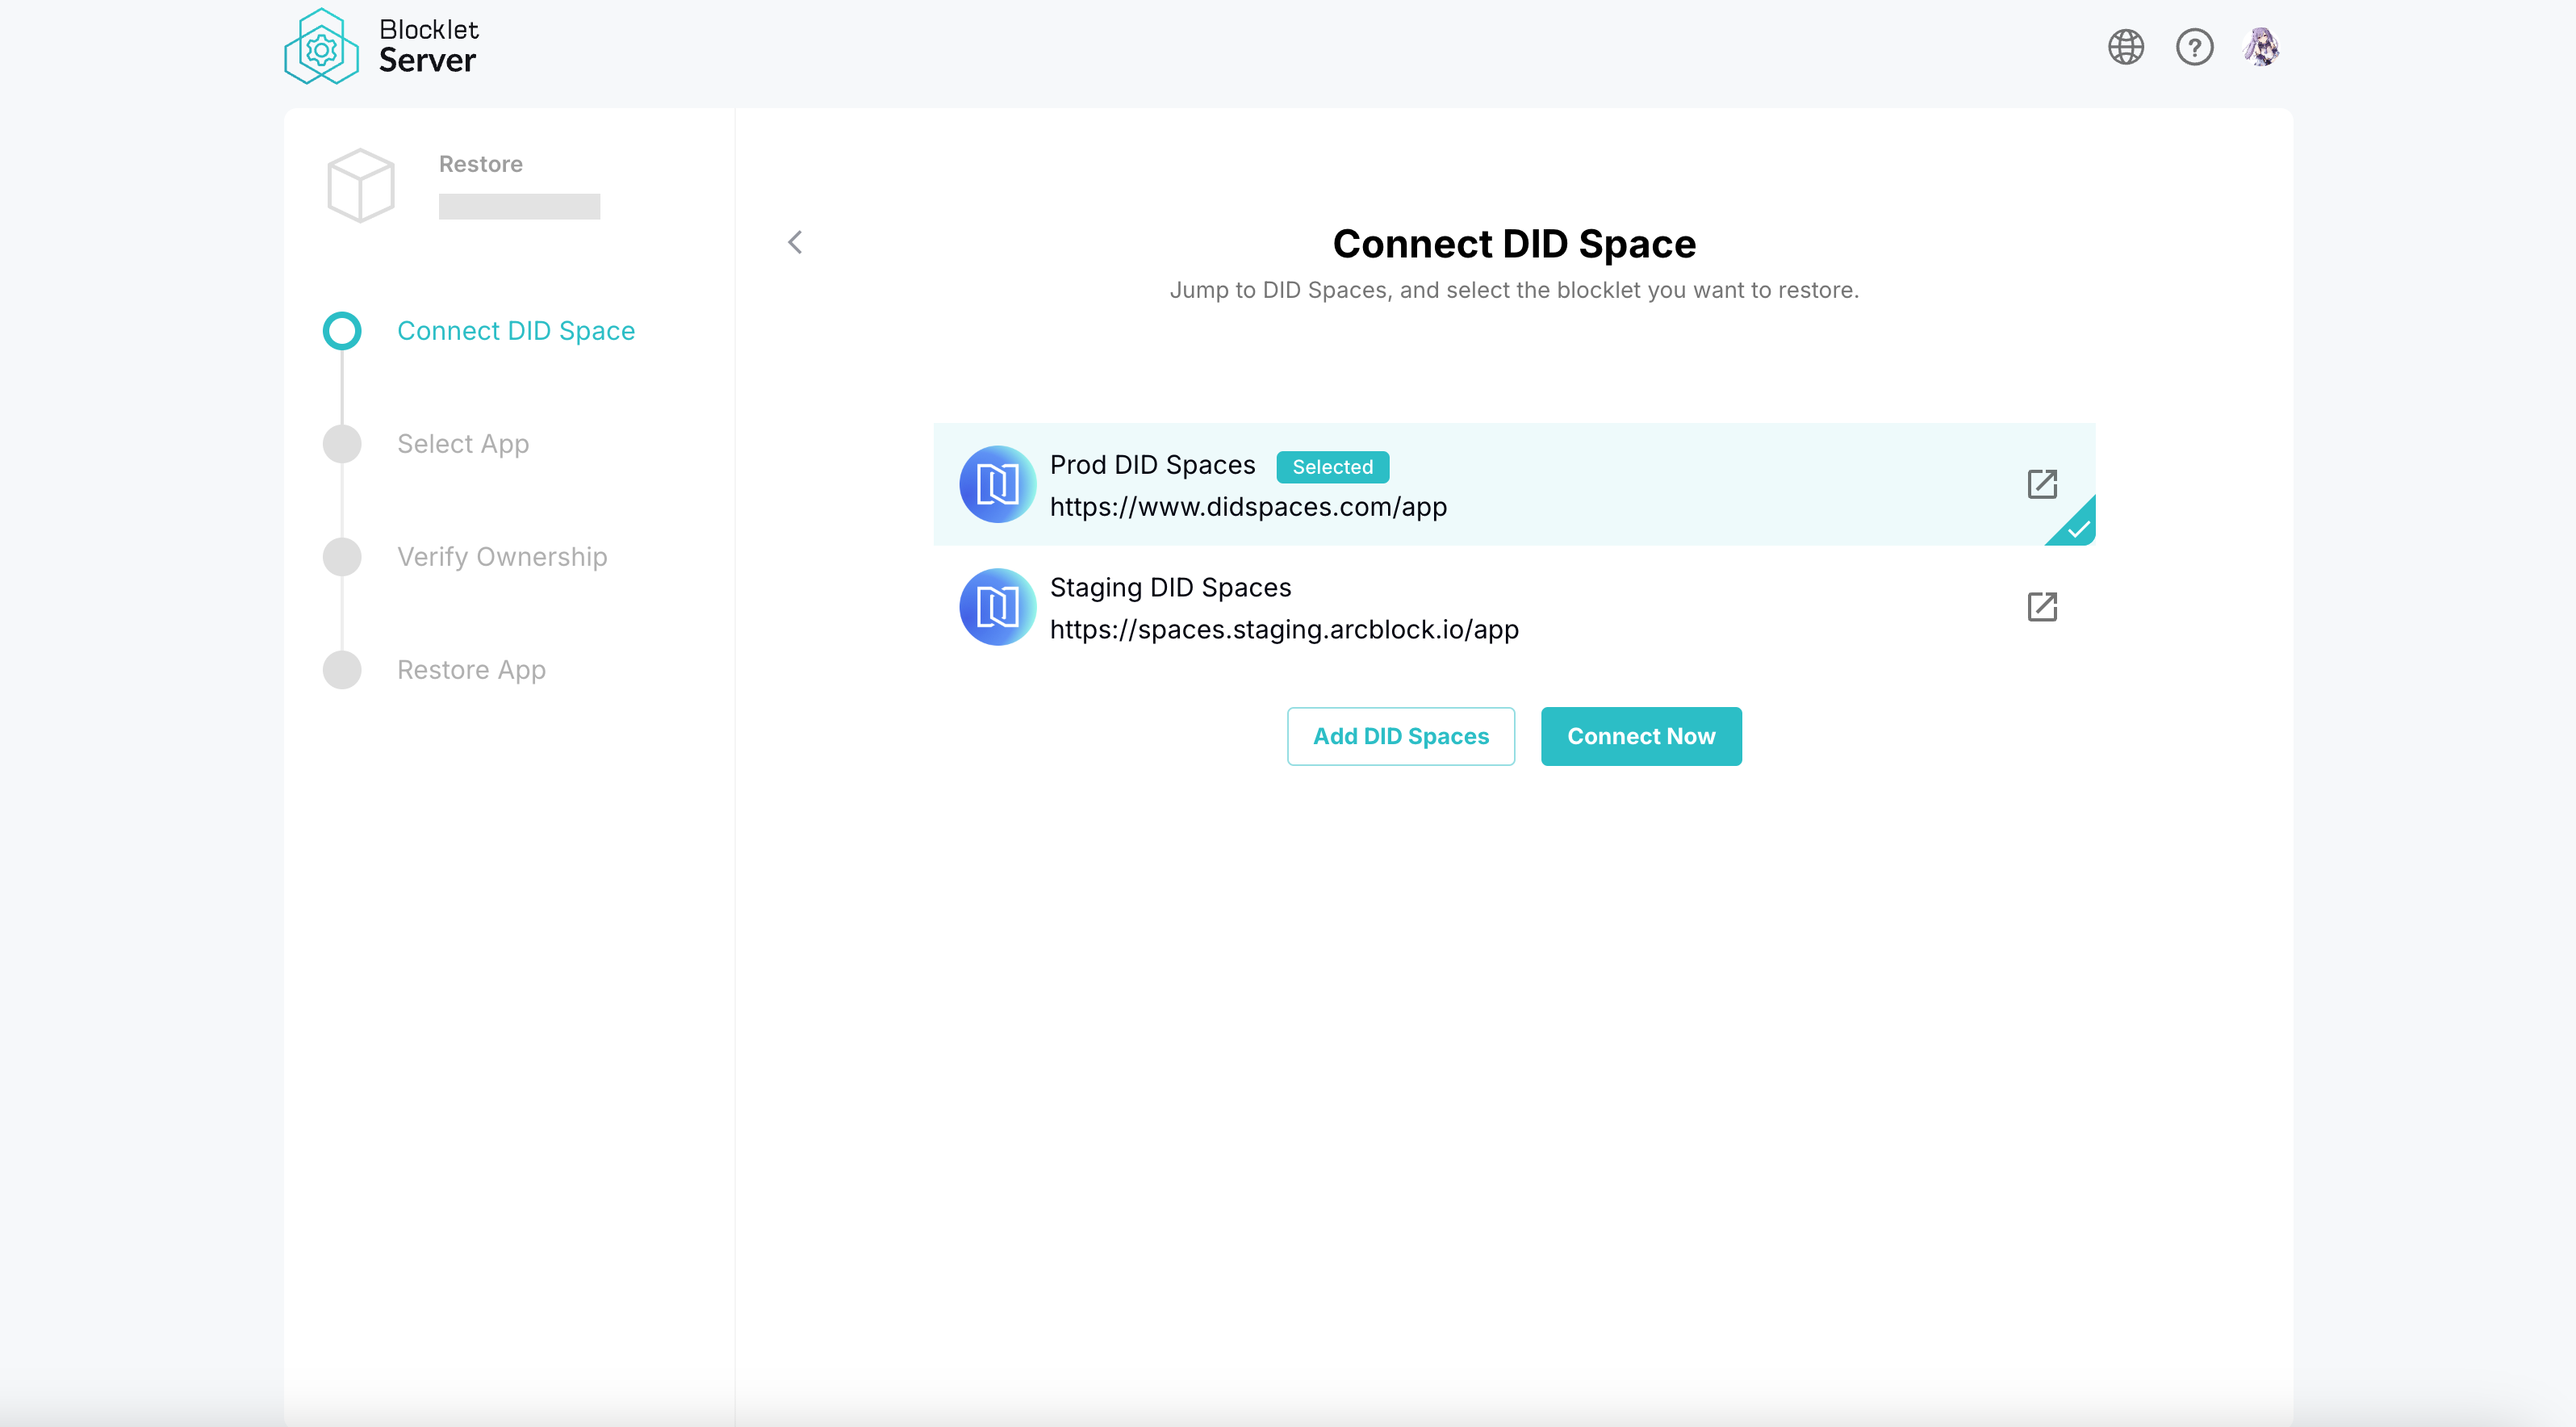Open Prod DID Spaces external link icon
The height and width of the screenshot is (1427, 2576).
(x=2041, y=484)
